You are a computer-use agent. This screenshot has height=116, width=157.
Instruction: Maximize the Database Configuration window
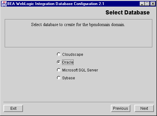[x=147, y=4]
